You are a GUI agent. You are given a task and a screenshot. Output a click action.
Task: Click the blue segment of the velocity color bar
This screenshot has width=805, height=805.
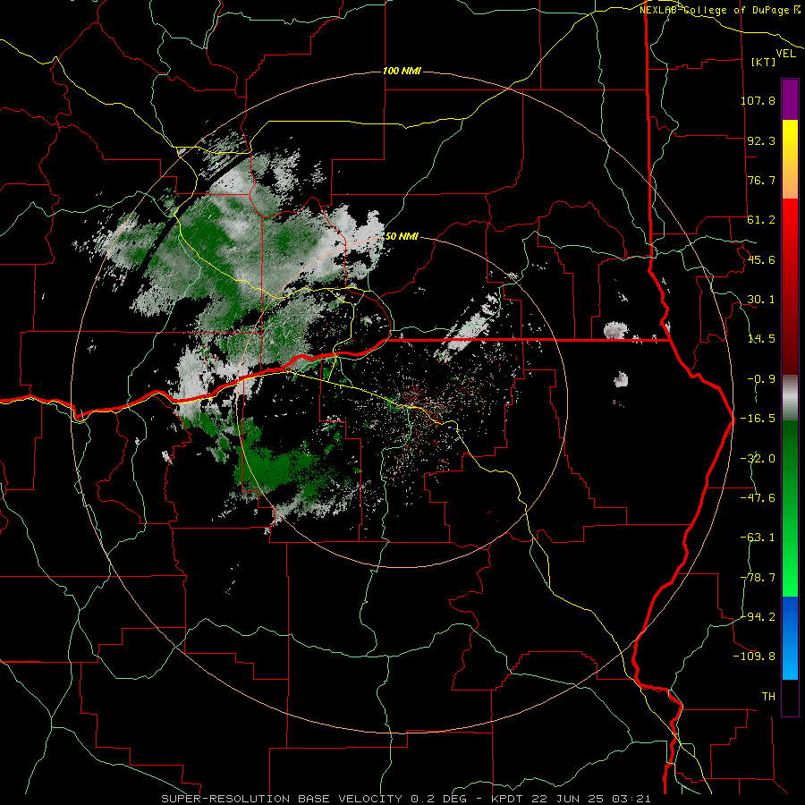pyautogui.click(x=790, y=638)
